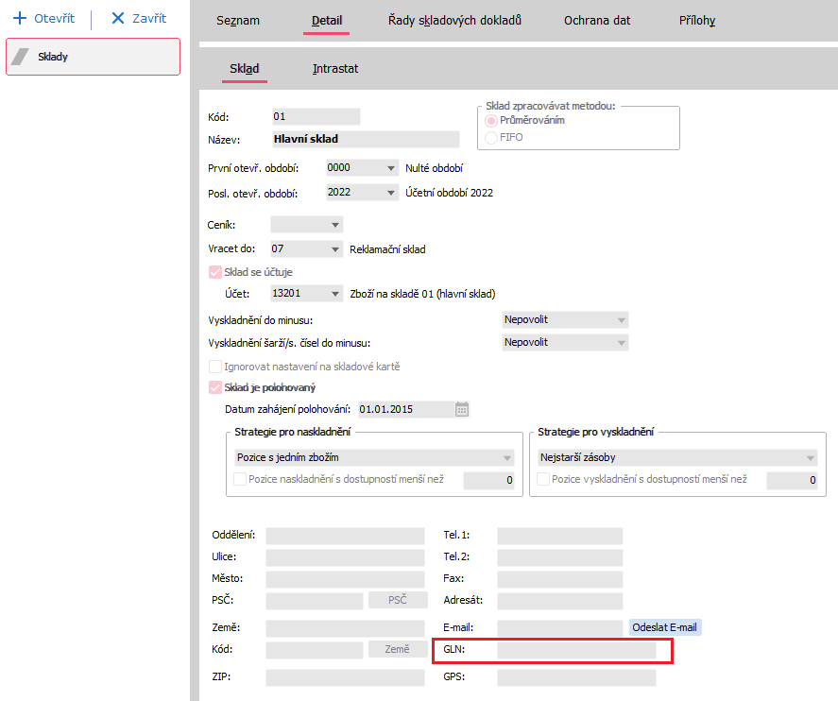Open the calendar picker for Datum zahájení polohování

tap(462, 409)
